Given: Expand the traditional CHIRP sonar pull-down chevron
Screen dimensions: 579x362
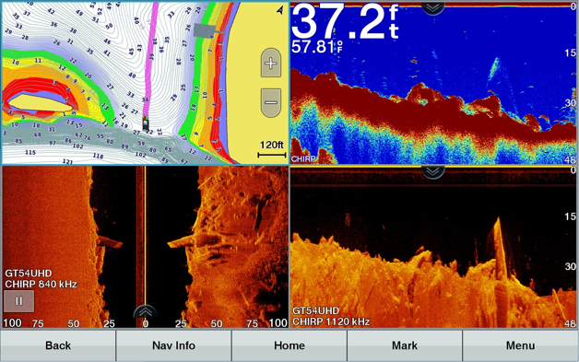Looking at the screenshot, I should tap(432, 7).
